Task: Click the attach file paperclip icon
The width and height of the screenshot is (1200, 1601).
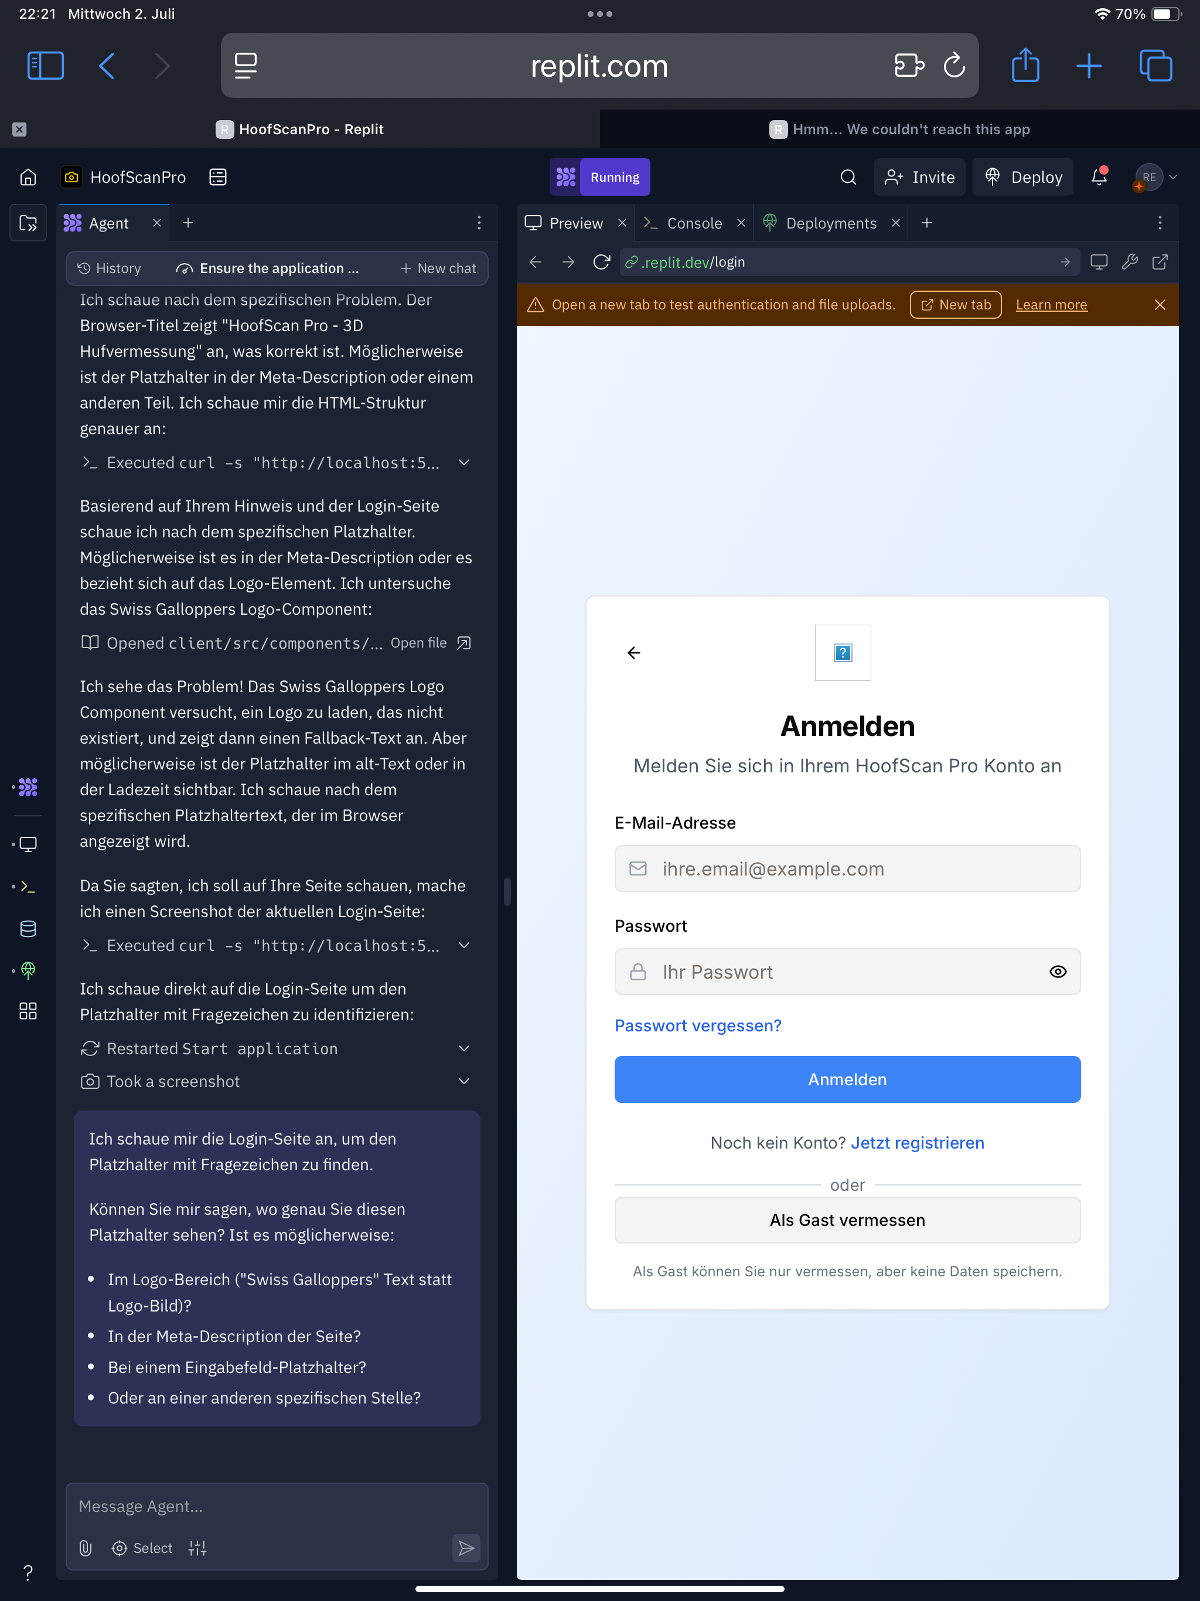Action: click(x=86, y=1548)
